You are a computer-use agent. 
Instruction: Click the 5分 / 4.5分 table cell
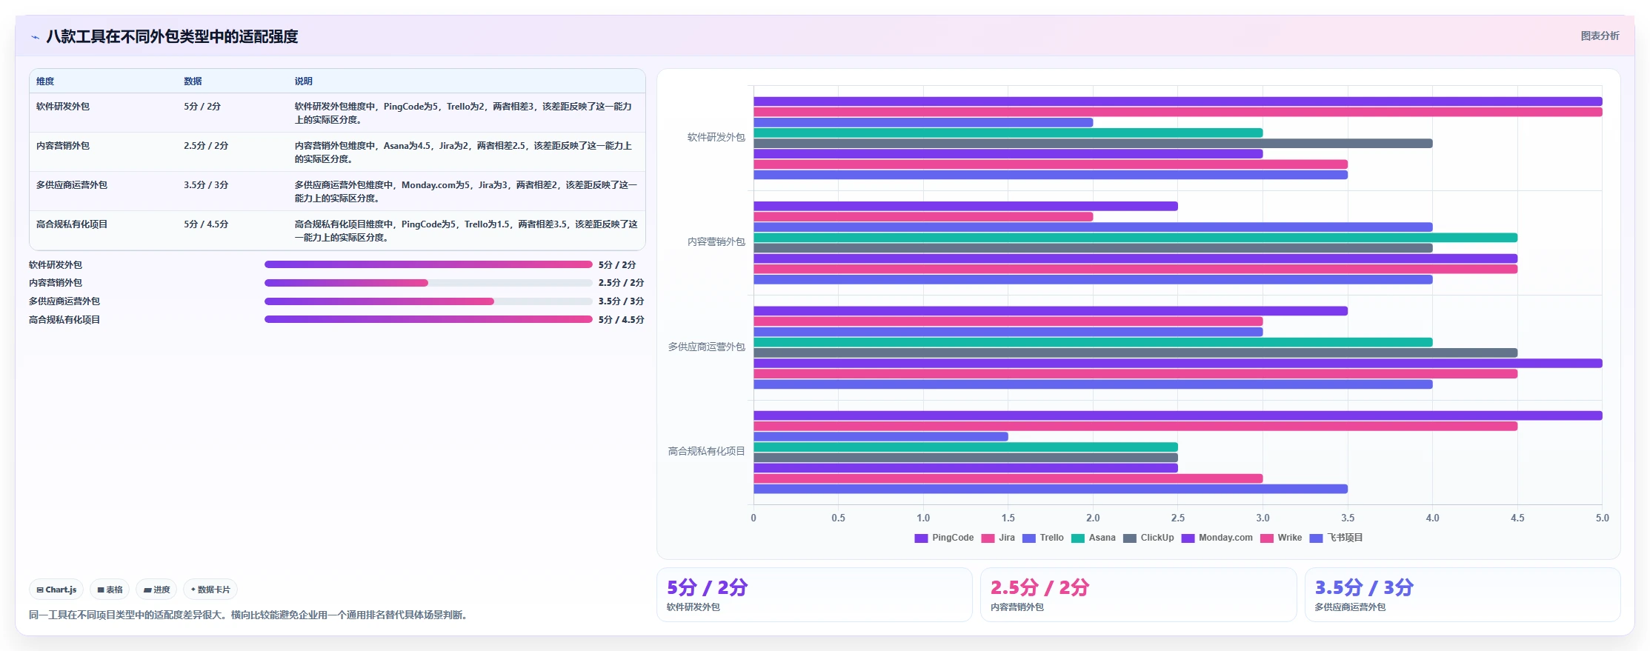coord(206,224)
